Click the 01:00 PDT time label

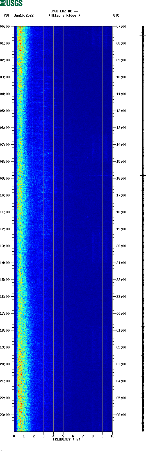[x=5, y=43]
